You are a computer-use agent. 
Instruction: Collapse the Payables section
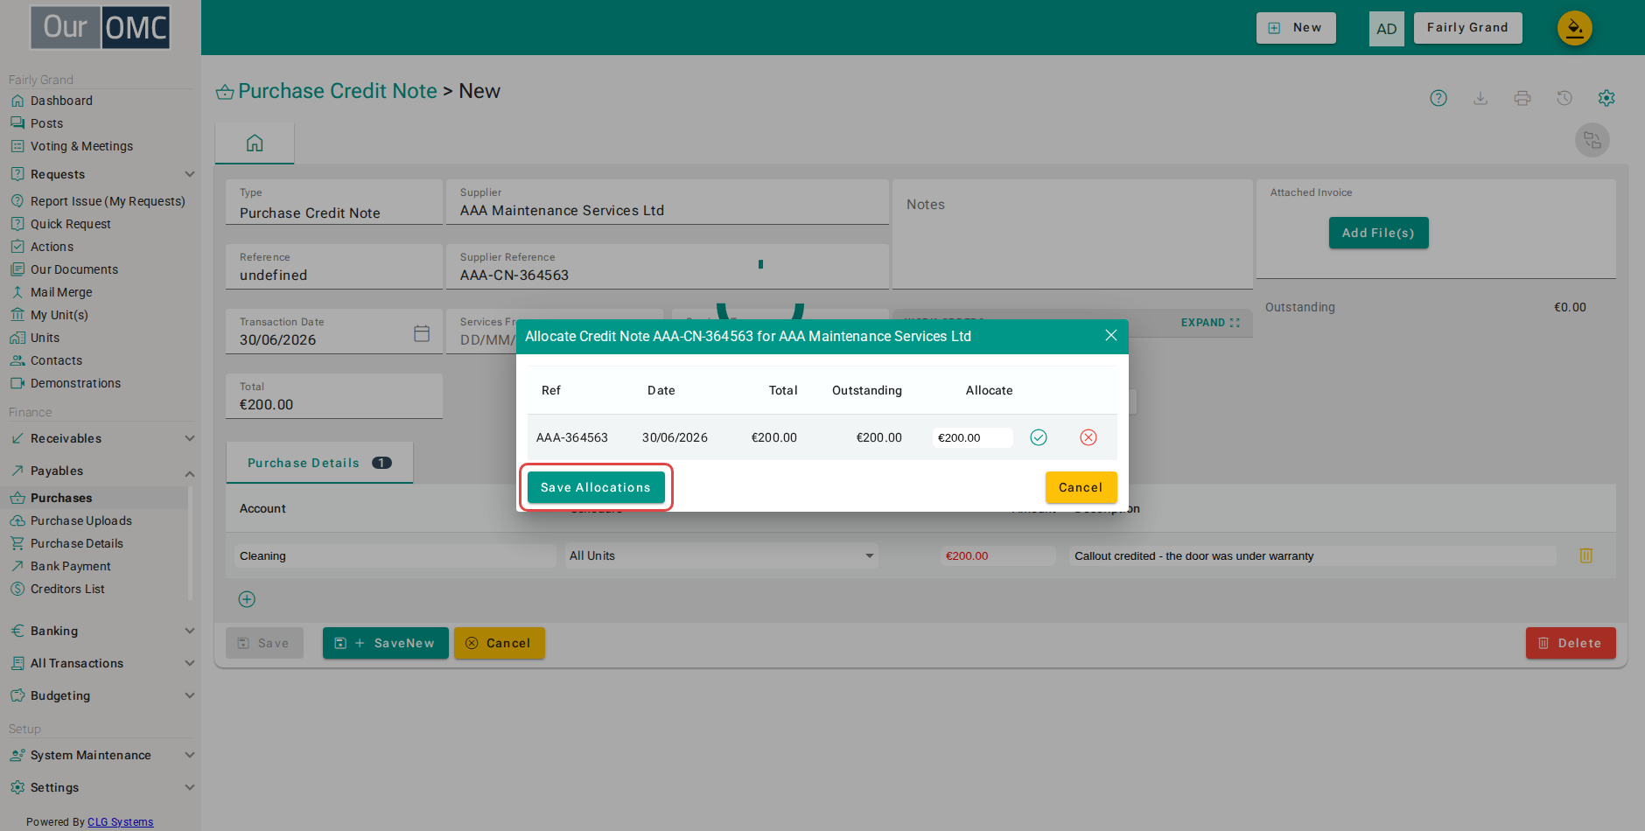click(x=101, y=471)
